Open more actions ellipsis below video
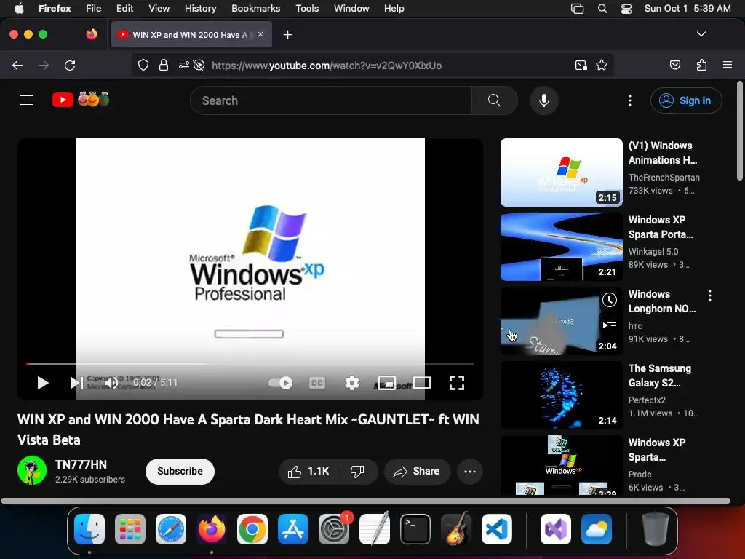The image size is (745, 559). coord(470,471)
